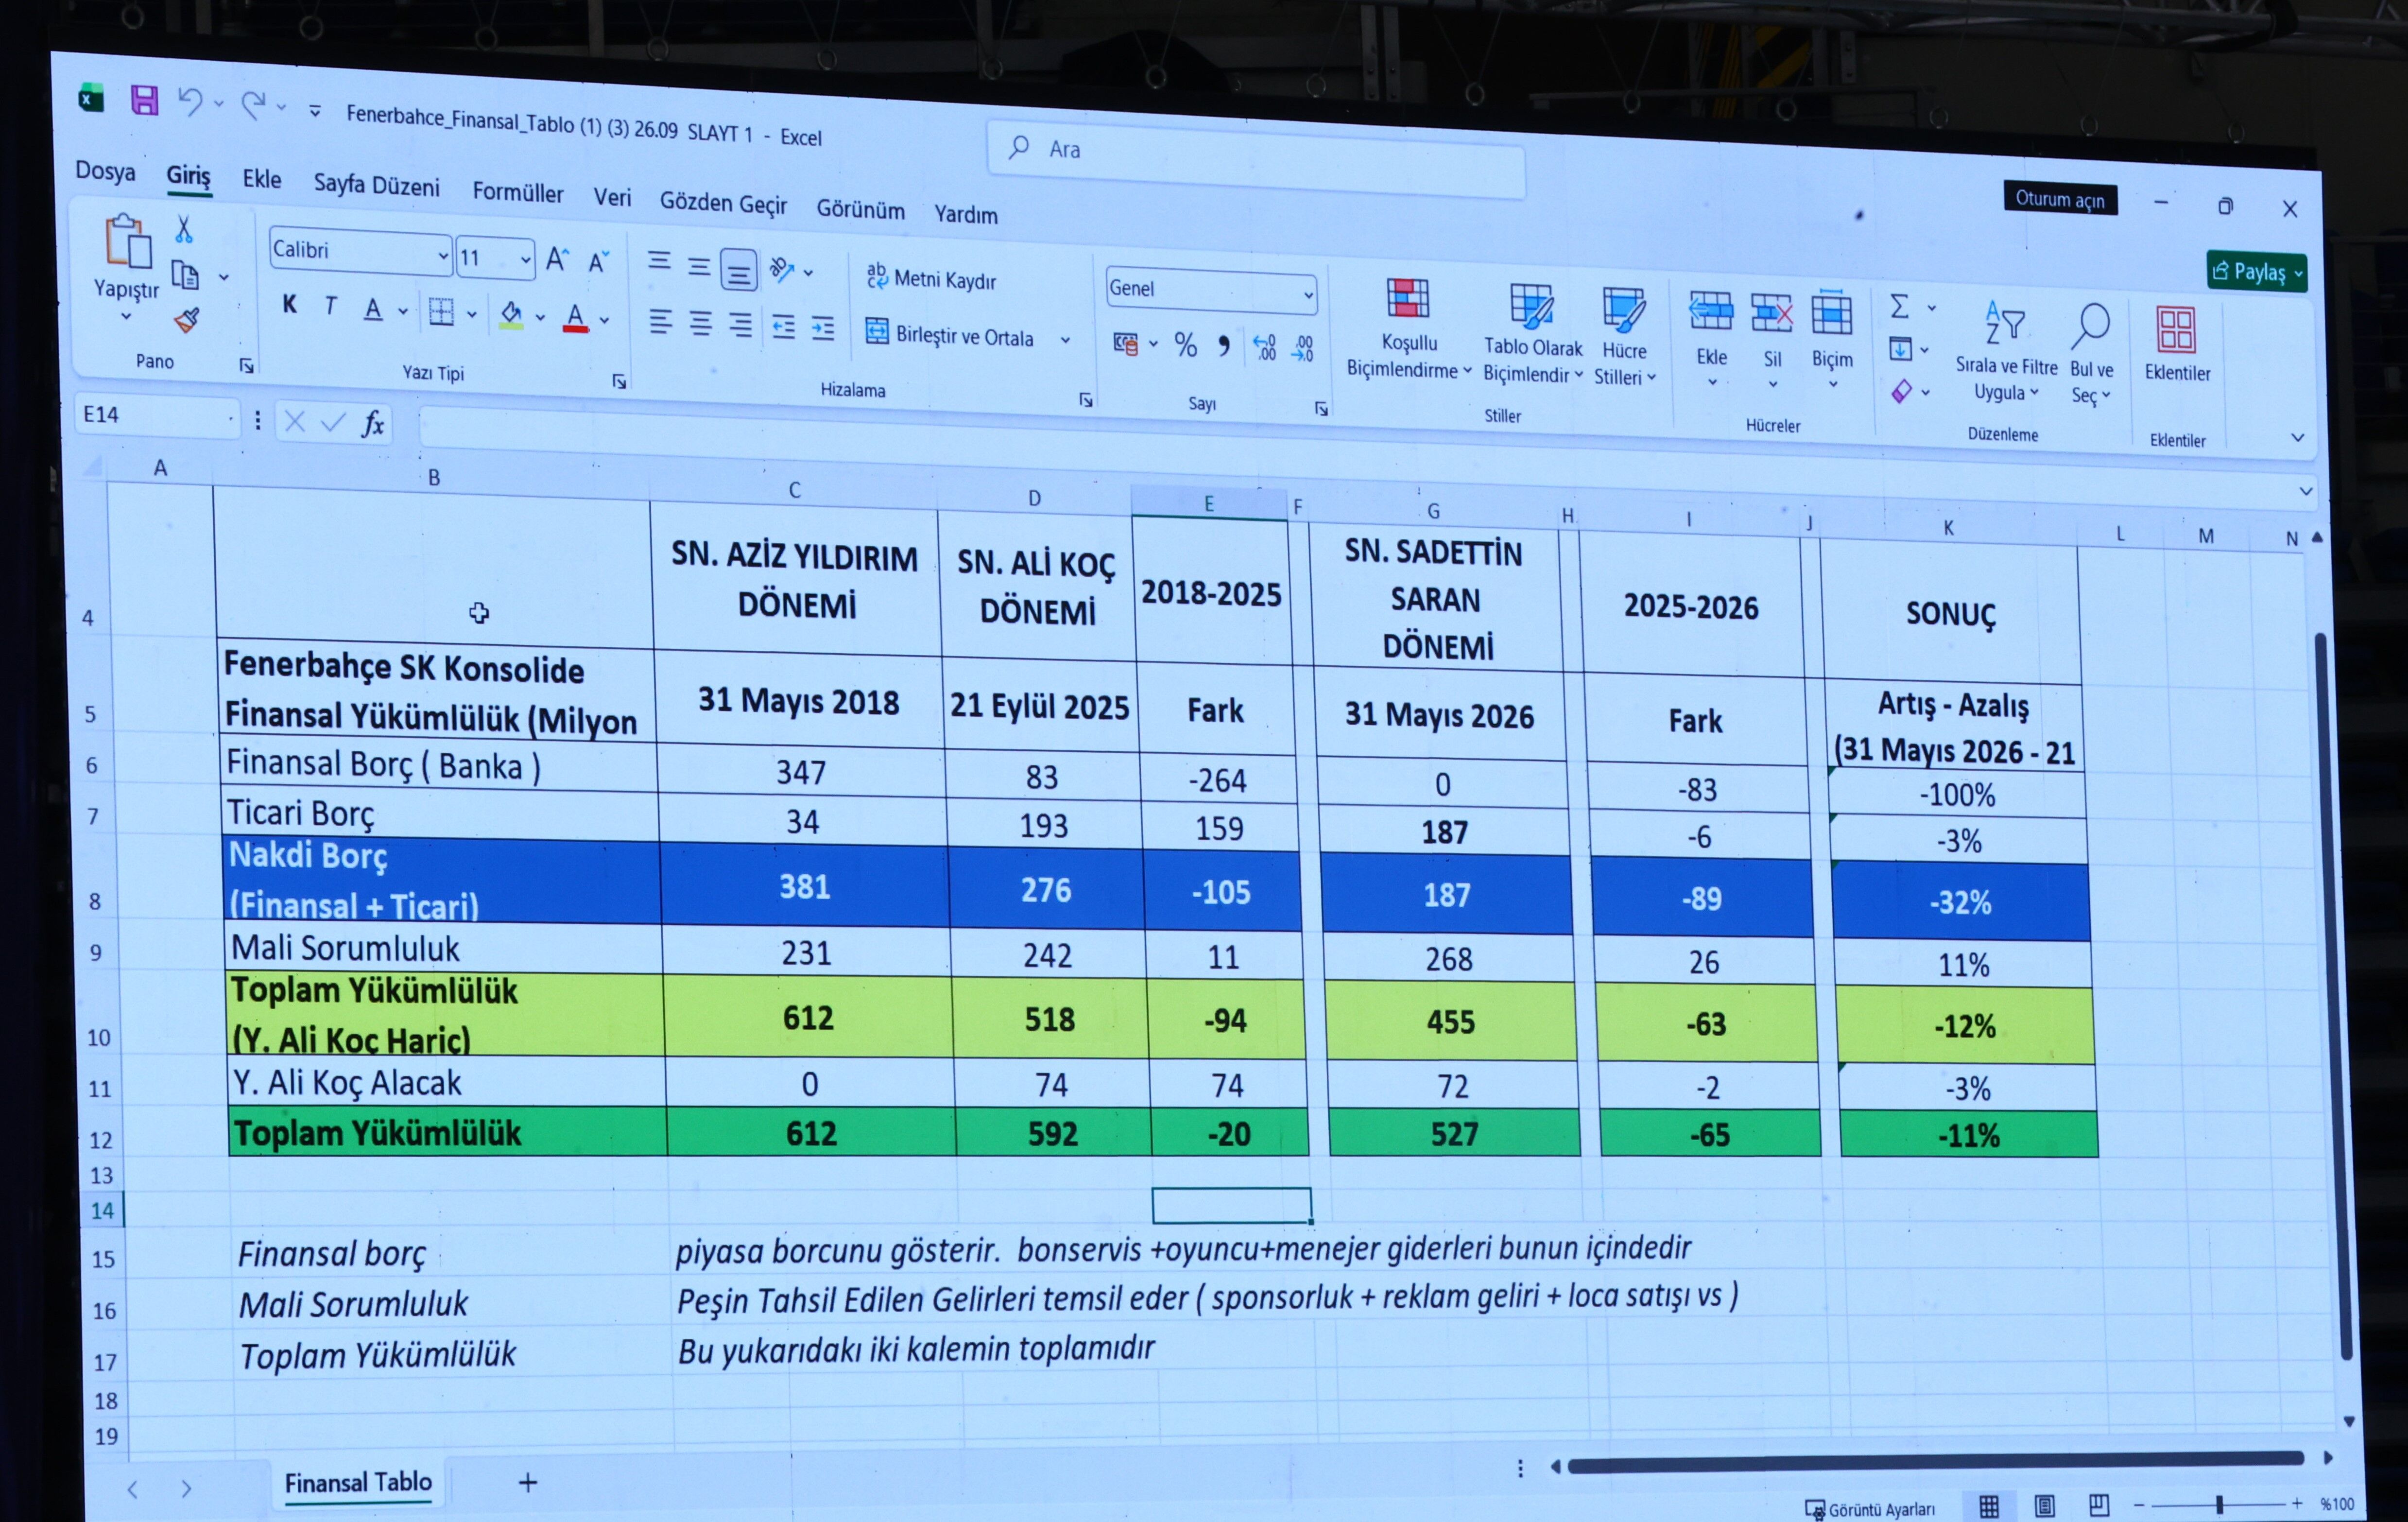Viewport: 2408px width, 1522px height.
Task: Open Koşullu Biçimlendirme dropdown
Action: click(1408, 328)
